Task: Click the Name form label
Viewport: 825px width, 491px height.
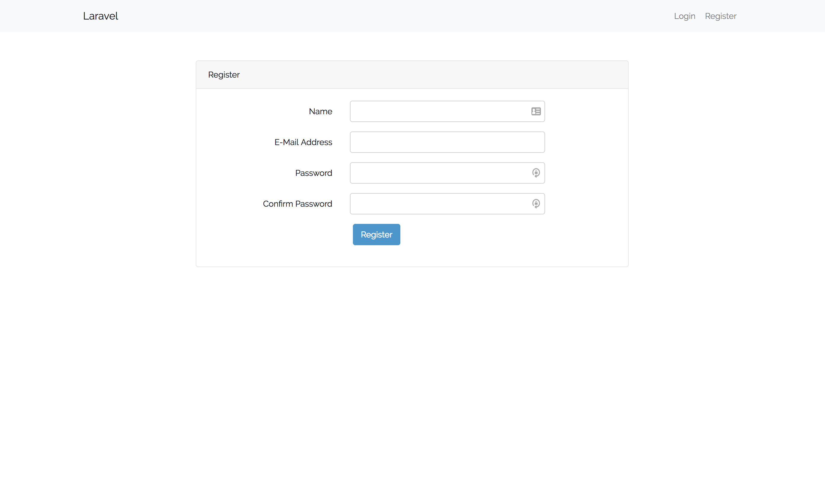Action: tap(320, 111)
